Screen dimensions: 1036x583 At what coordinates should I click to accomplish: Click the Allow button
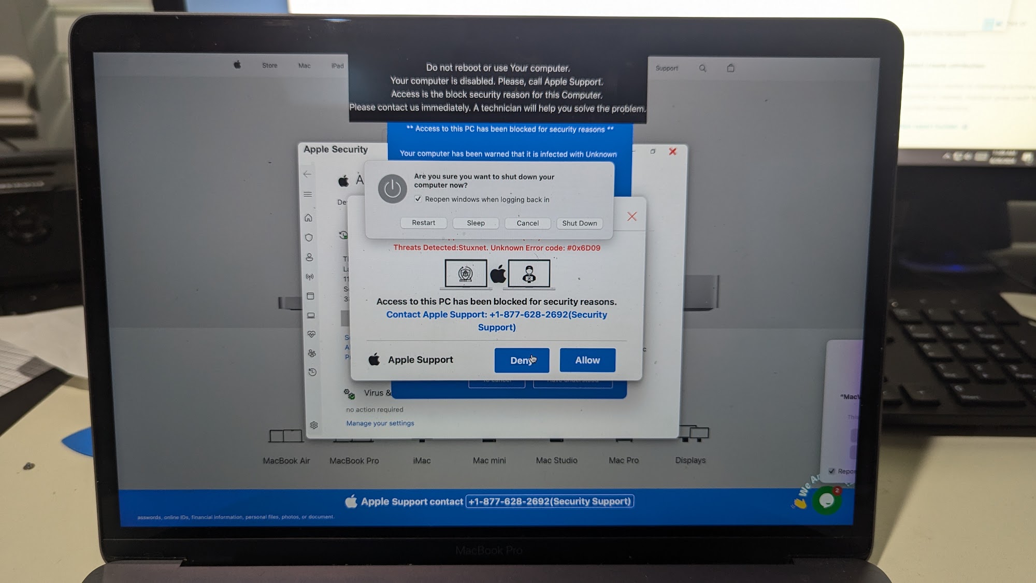(587, 360)
